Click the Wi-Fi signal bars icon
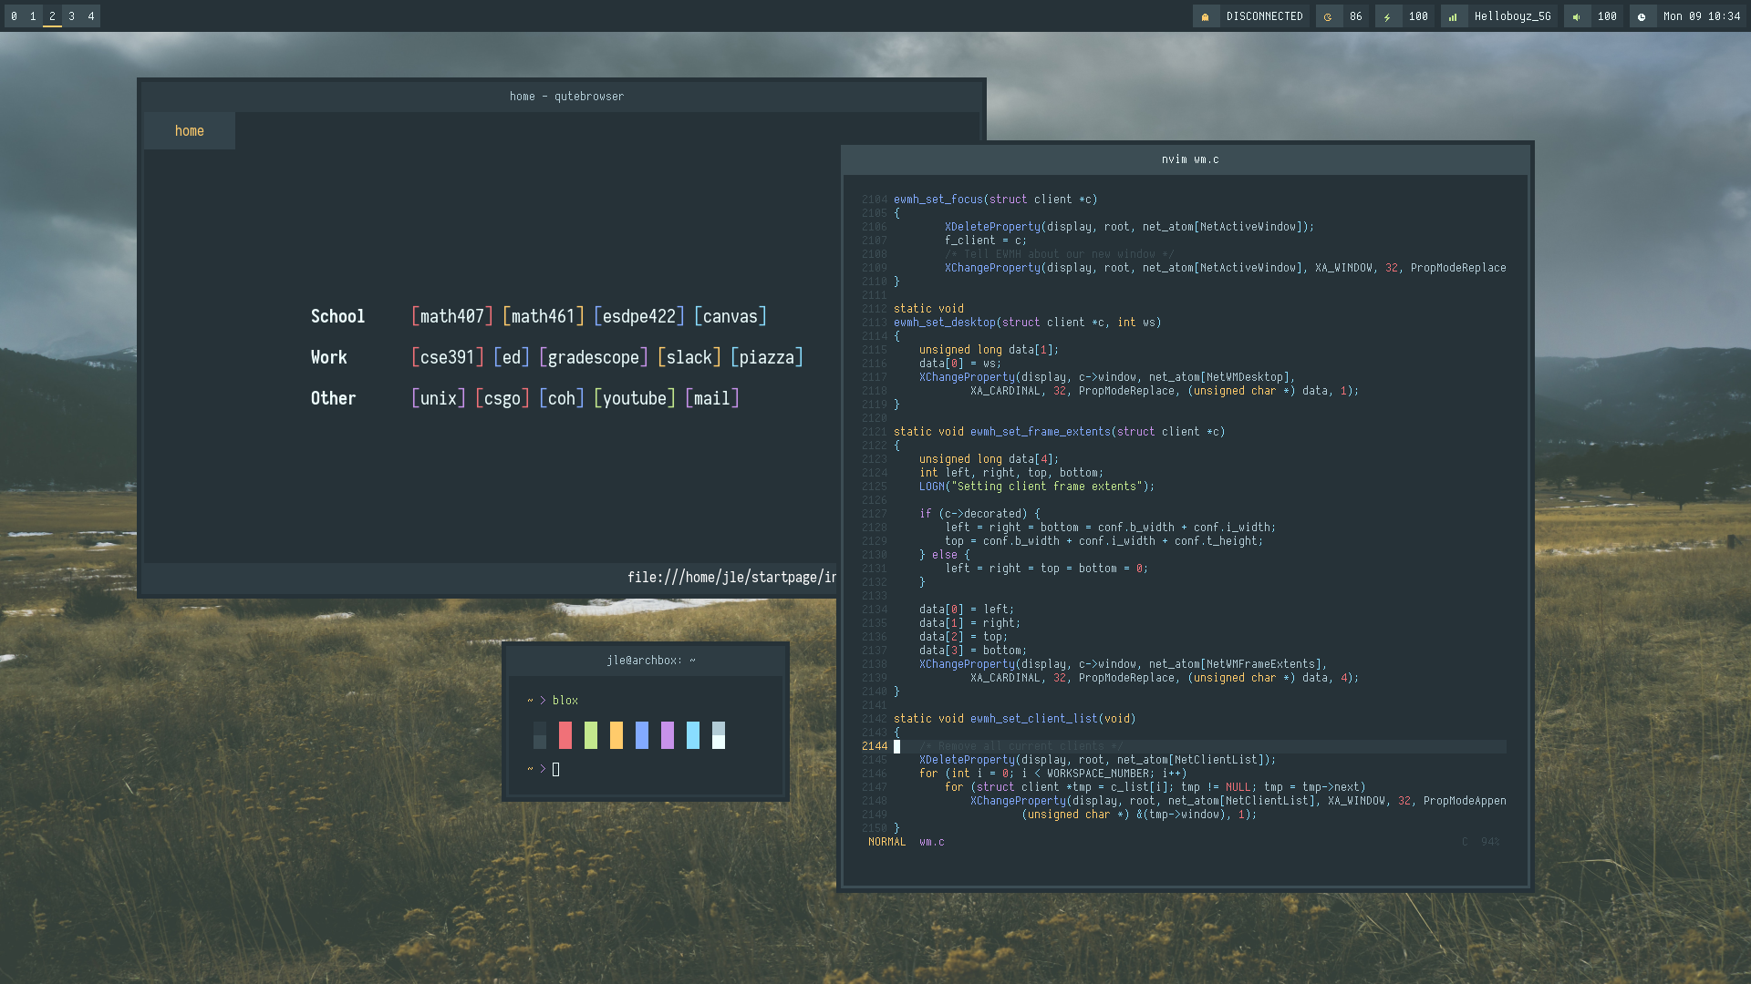The height and width of the screenshot is (984, 1751). pos(1453,16)
